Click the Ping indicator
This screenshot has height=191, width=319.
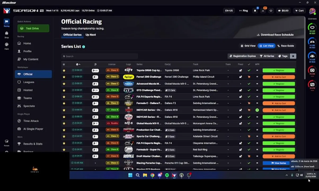coord(243,11)
